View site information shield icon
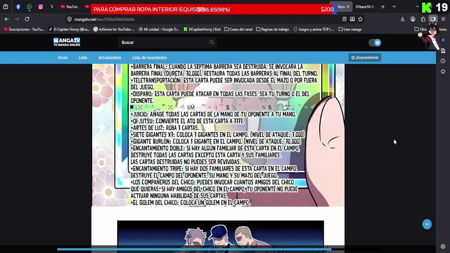The width and height of the screenshot is (450, 253). (69, 19)
